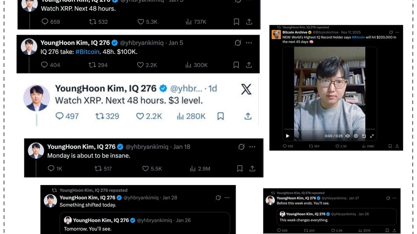The image size is (417, 234).
Task: Bookmark the Jan 5 Bitcoin tweet
Action: pos(236,65)
